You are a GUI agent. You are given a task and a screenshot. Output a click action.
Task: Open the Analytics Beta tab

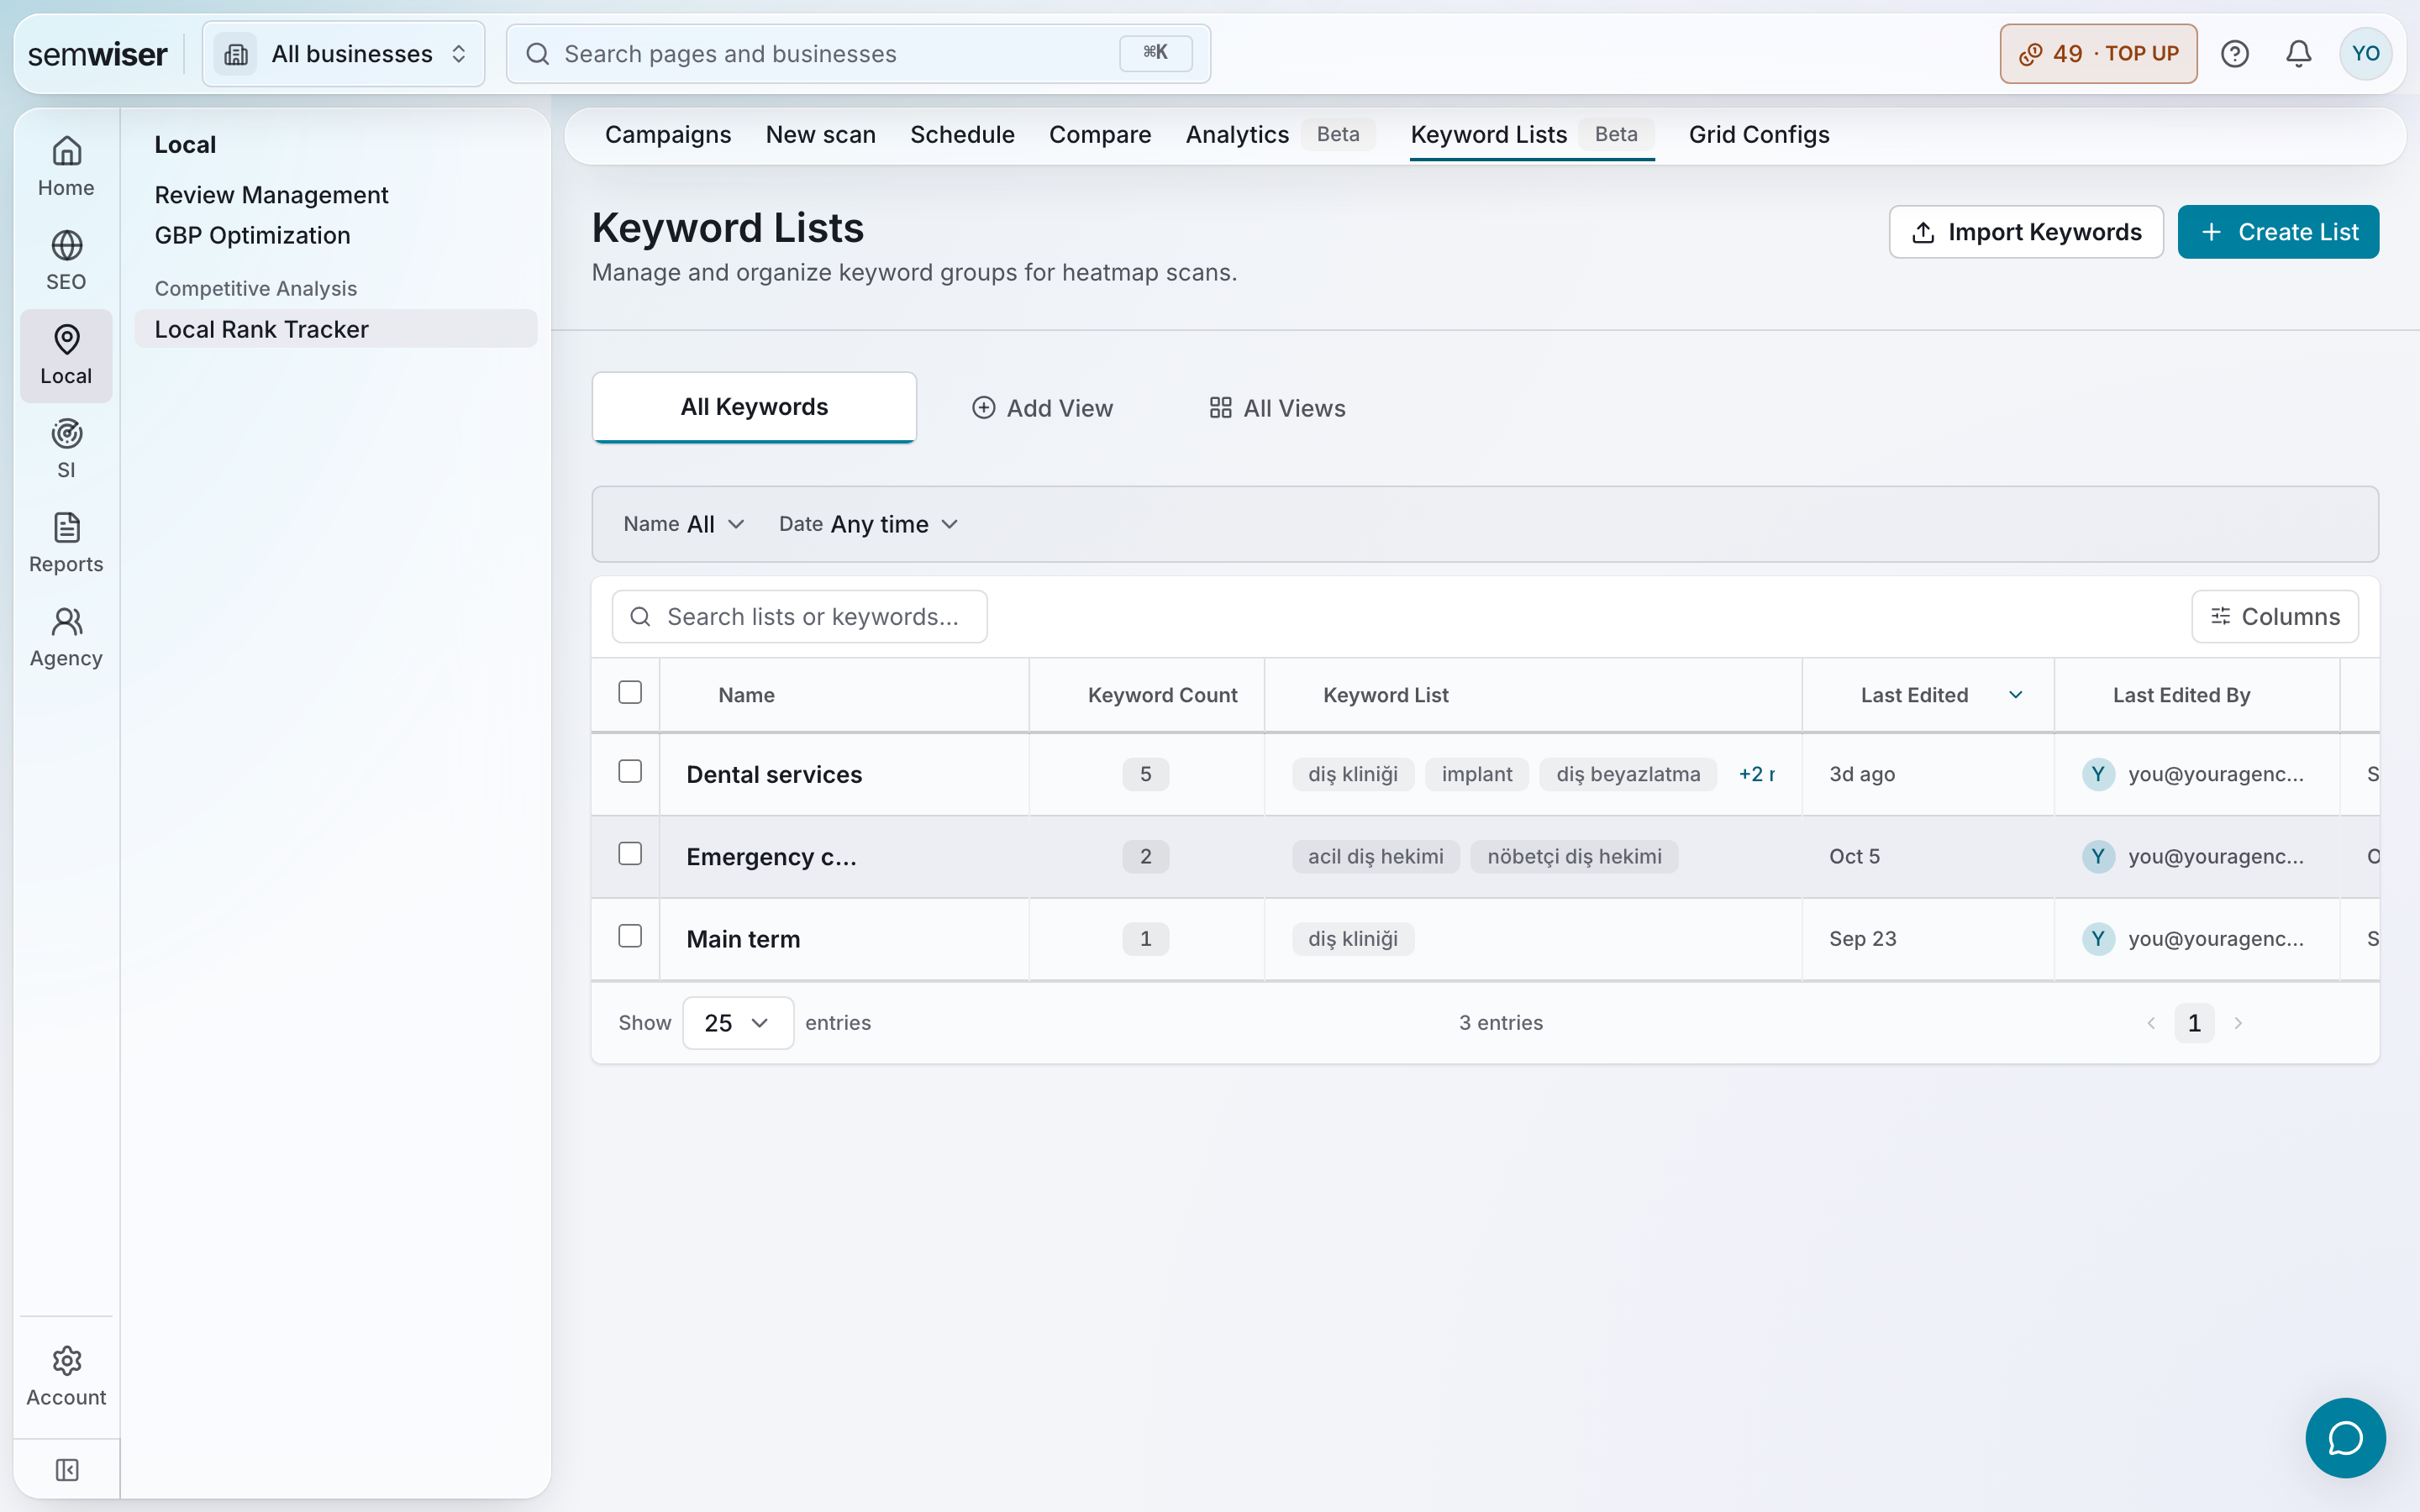(1280, 134)
